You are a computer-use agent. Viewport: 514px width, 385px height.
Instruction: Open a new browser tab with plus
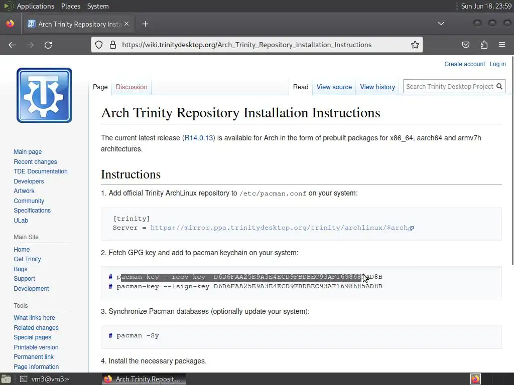pos(145,24)
